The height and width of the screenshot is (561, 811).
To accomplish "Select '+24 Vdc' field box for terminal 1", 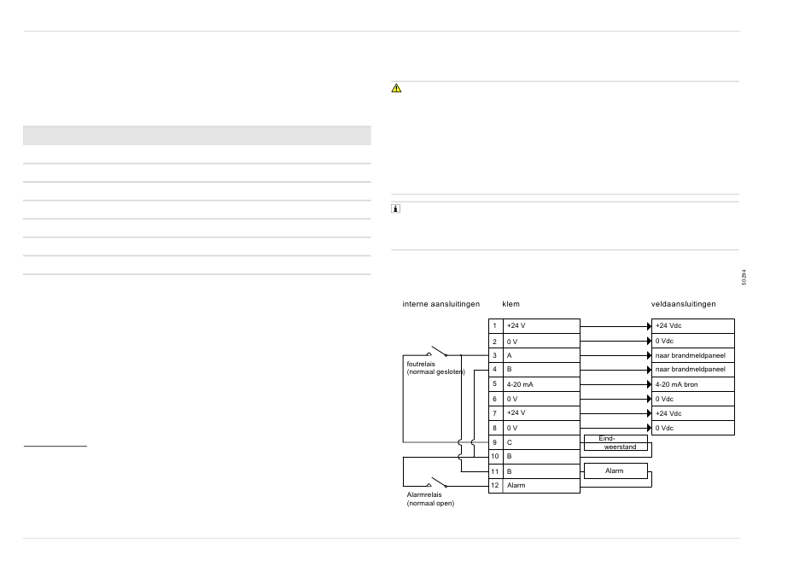I will (693, 326).
